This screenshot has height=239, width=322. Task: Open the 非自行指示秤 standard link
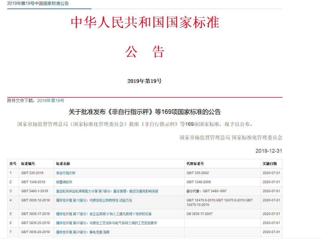pyautogui.click(x=66, y=173)
